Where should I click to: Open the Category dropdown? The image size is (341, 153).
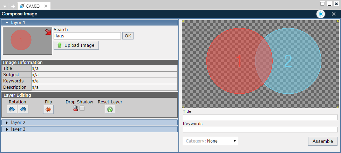click(211, 141)
